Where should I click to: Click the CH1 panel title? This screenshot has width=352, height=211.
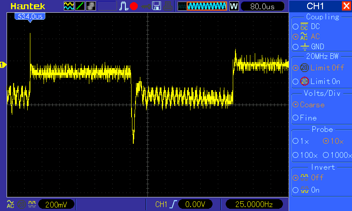tap(315, 6)
